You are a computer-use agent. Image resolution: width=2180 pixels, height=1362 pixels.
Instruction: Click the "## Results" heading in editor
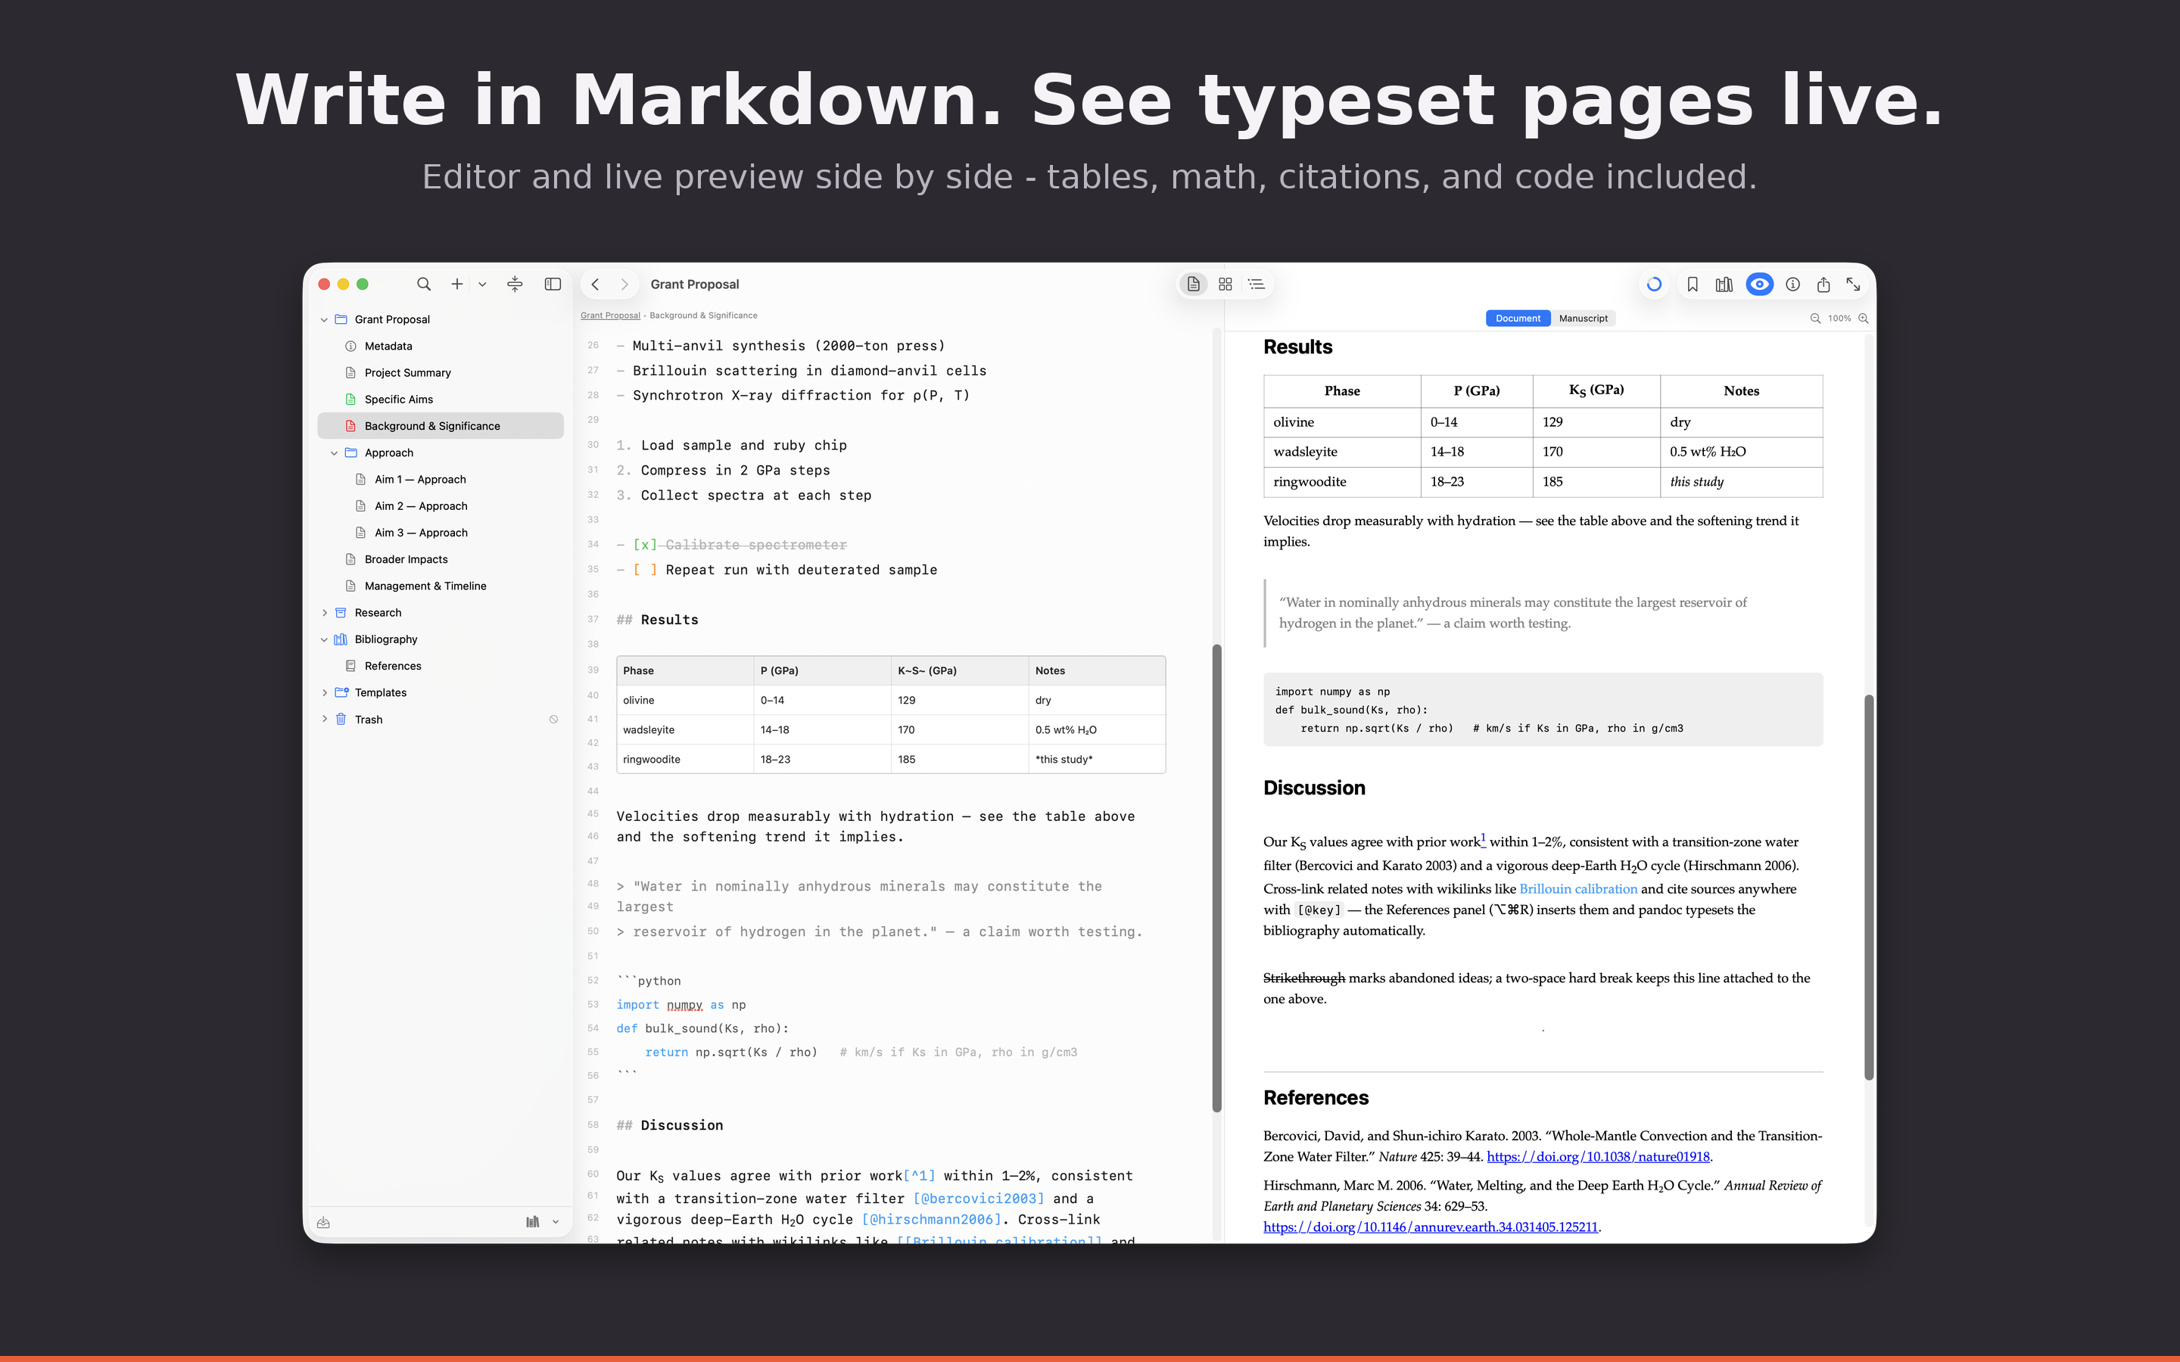(657, 620)
